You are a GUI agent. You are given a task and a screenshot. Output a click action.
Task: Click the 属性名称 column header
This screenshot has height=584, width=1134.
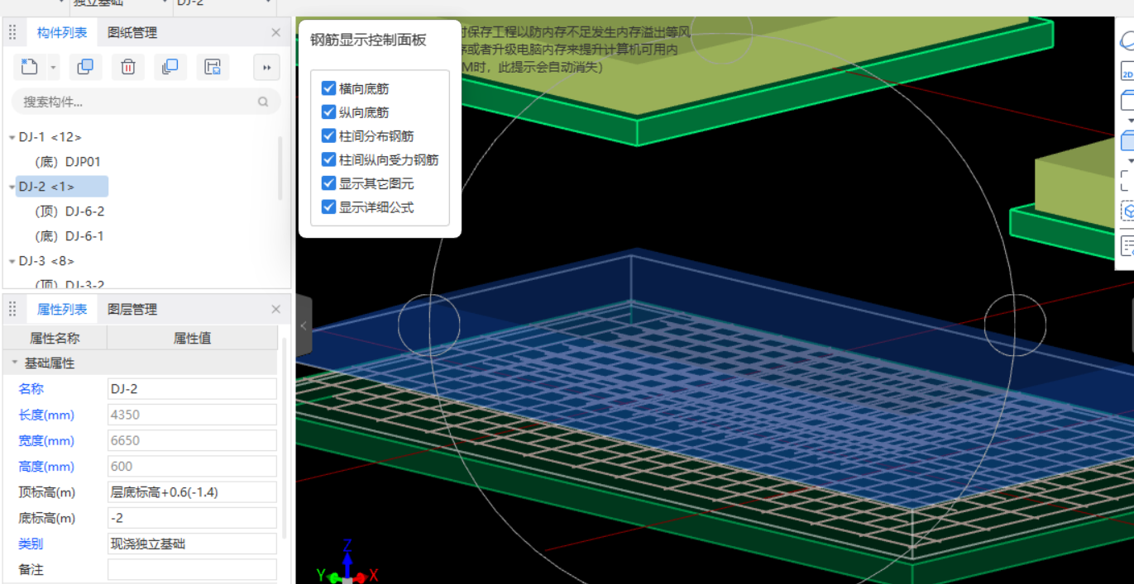[55, 338]
